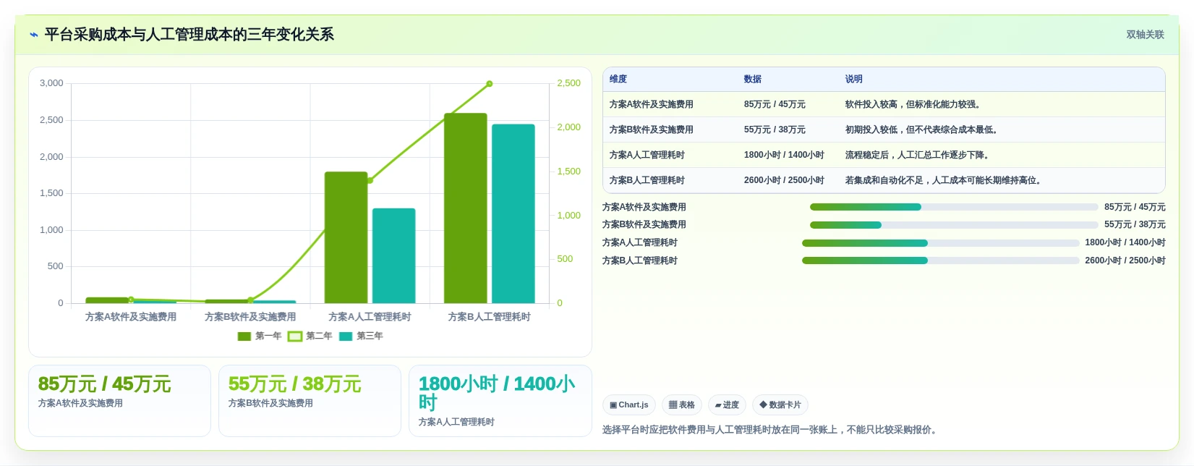Click progress bar for 方案B软件及实施费用
This screenshot has width=1194, height=466.
click(x=954, y=225)
